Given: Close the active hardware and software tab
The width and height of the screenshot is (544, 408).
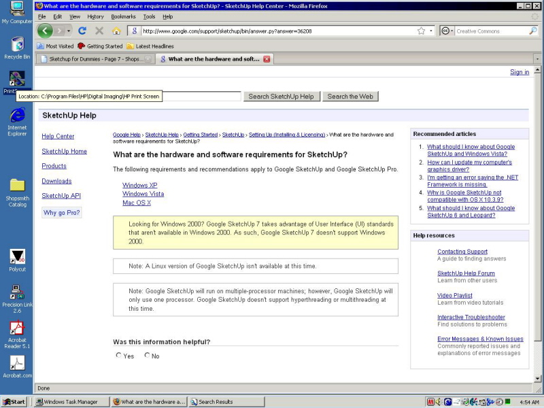Looking at the screenshot, I should 267,59.
